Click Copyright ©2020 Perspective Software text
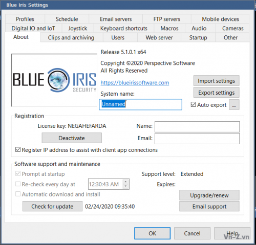Screen dimensions: 256x245 point(147,63)
